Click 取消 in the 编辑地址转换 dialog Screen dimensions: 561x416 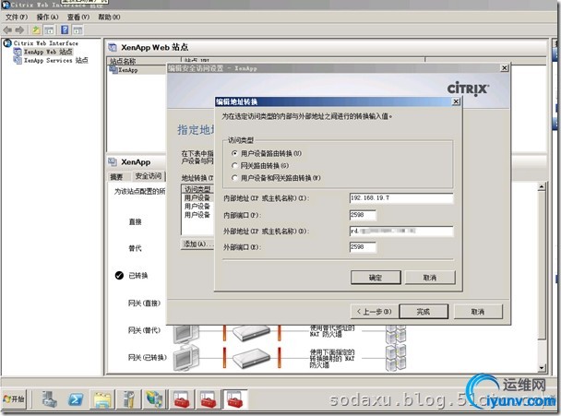pyautogui.click(x=430, y=278)
